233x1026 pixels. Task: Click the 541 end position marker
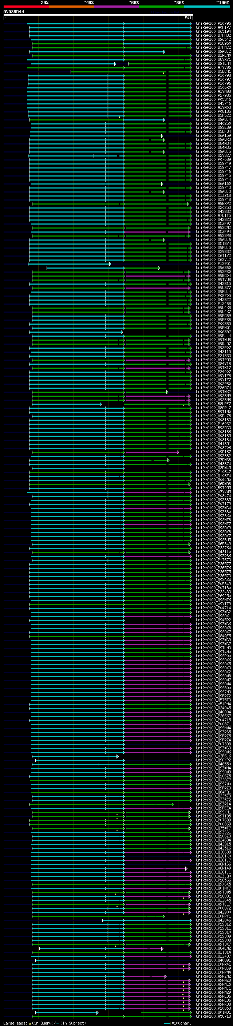[188, 18]
